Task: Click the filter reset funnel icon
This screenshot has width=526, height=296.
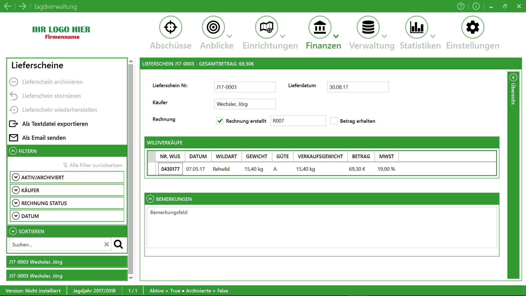Action: click(65, 165)
